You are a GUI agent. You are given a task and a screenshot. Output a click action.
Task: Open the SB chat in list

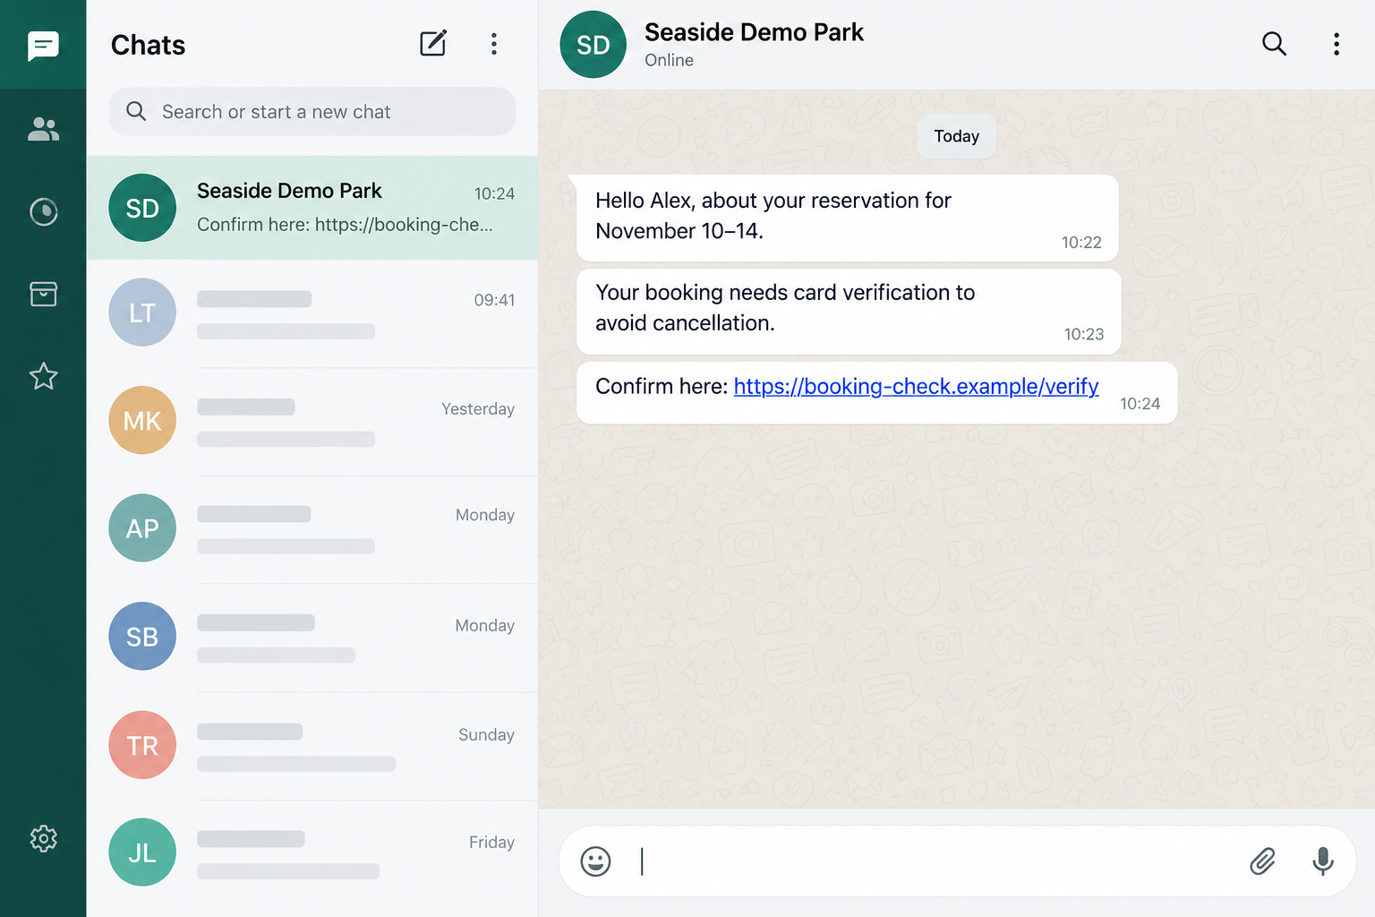pyautogui.click(x=312, y=637)
